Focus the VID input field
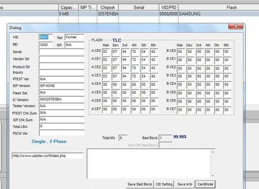The width and height of the screenshot is (259, 189). 46,37
